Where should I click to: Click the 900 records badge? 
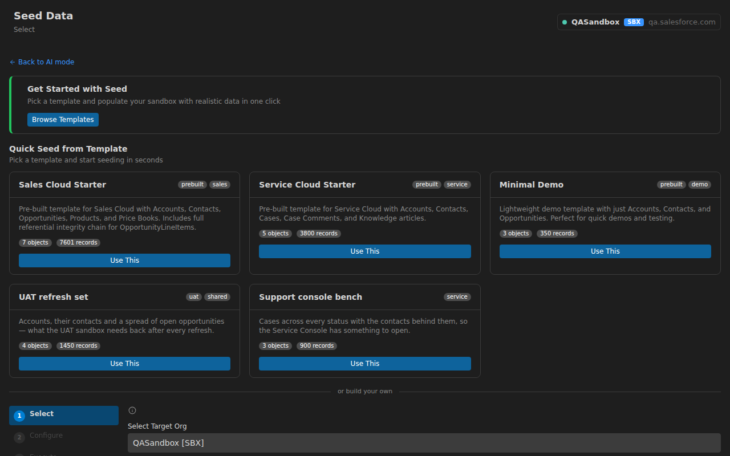coord(317,346)
